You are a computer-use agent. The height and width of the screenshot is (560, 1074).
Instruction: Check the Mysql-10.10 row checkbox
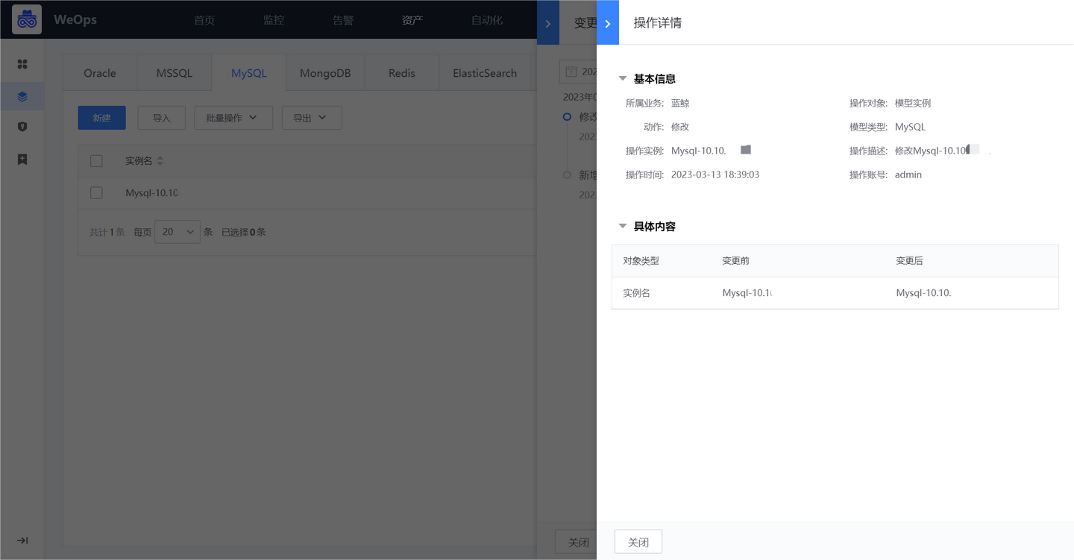pyautogui.click(x=96, y=192)
